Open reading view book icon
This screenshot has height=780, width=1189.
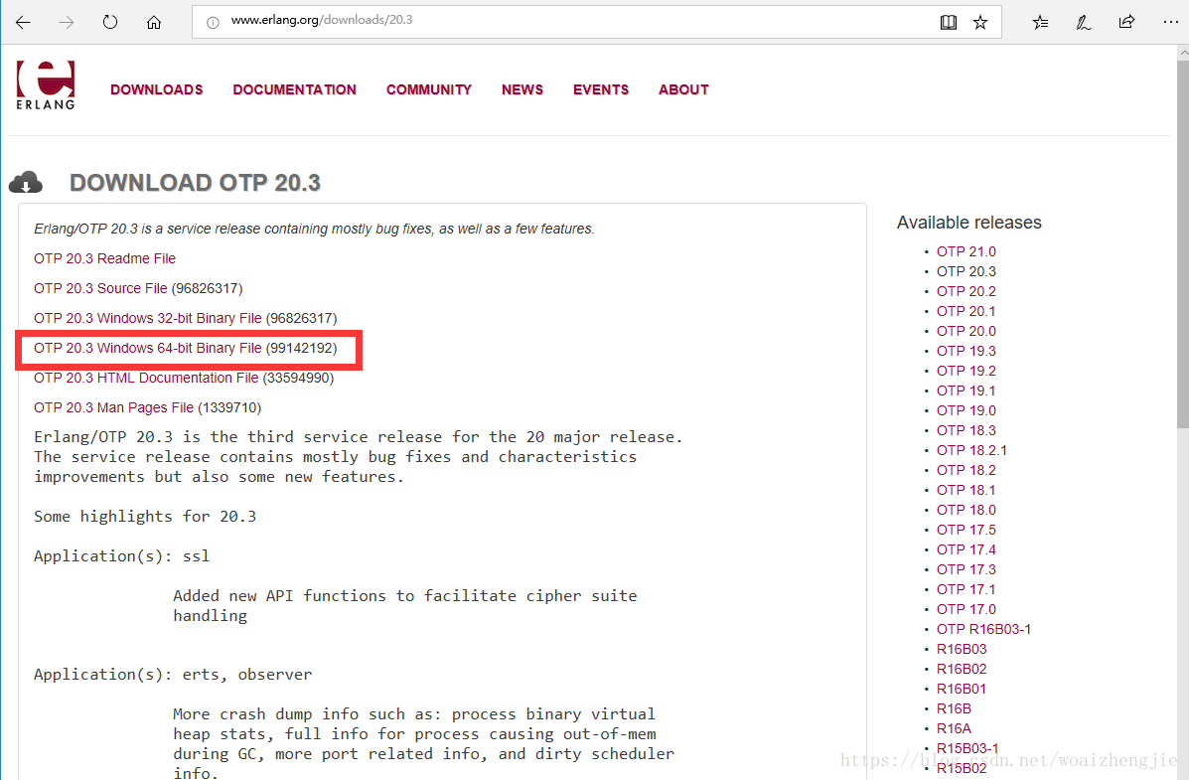coord(948,22)
